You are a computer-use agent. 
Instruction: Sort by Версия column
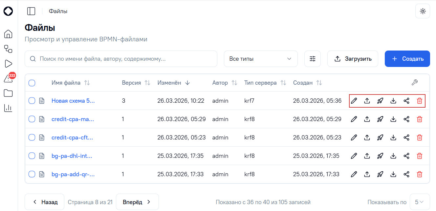point(136,83)
